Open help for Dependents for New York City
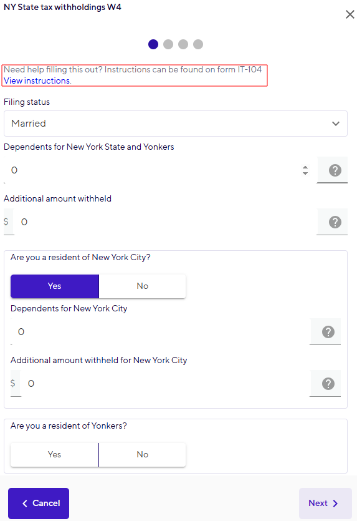 tap(328, 331)
